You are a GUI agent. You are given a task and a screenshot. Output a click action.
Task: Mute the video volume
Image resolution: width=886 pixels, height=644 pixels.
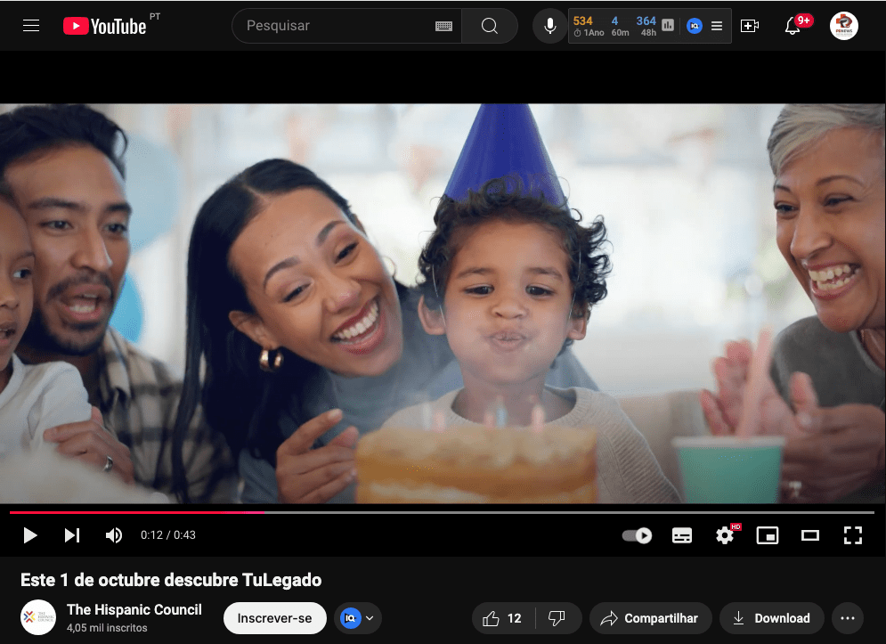114,535
